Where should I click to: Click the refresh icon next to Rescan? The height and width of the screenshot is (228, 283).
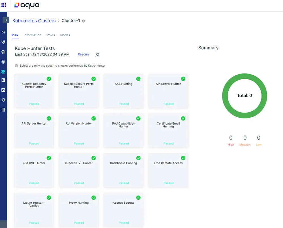pyautogui.click(x=98, y=54)
